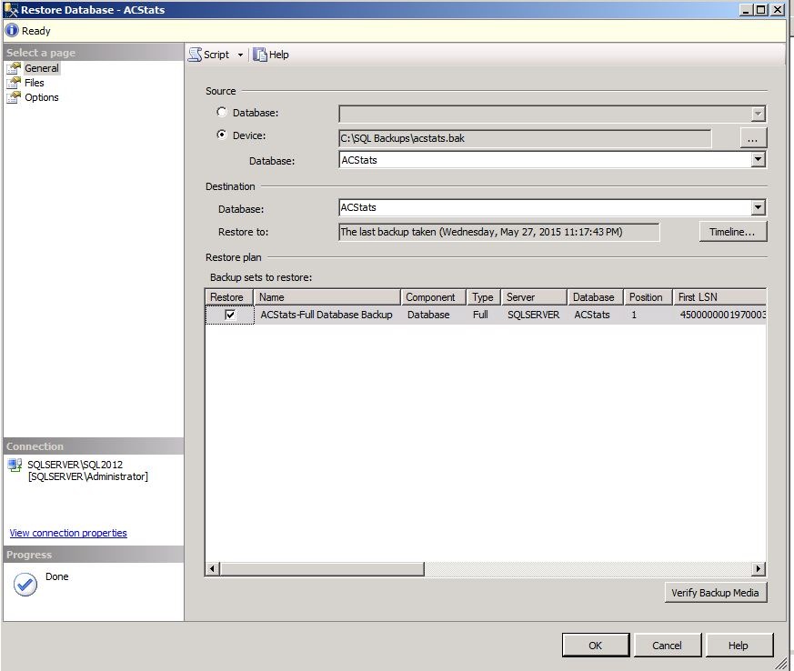Click the Script toolbar icon
Viewport: 794px width, 671px height.
195,55
